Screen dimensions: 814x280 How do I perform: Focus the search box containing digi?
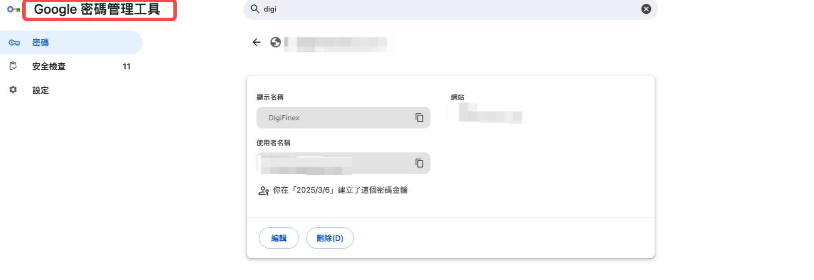pyautogui.click(x=450, y=9)
